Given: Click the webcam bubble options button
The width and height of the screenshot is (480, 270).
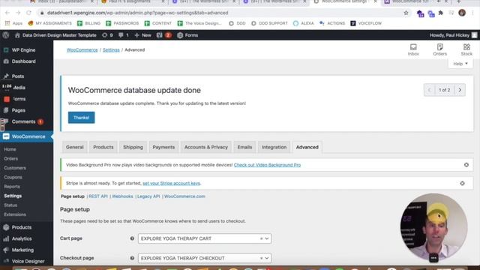Looking at the screenshot, I should [433, 258].
